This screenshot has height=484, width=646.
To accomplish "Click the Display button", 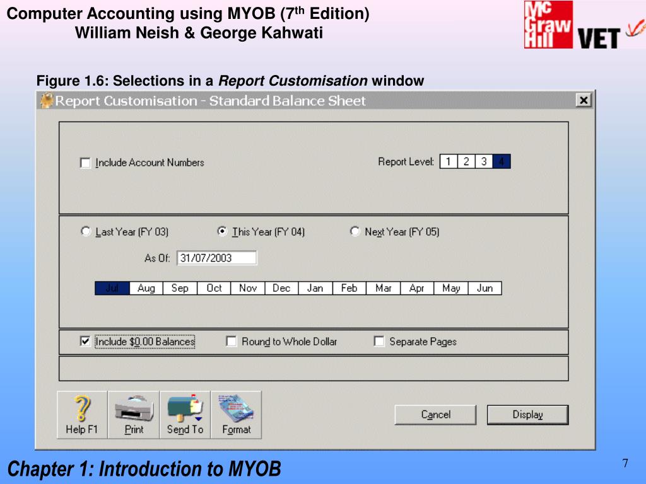I will click(528, 415).
